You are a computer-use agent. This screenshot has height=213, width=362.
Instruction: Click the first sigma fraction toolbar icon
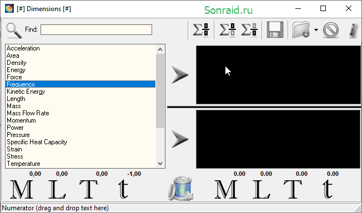pyautogui.click(x=201, y=30)
